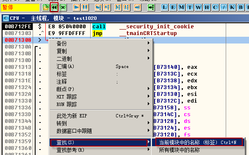
Task: Choose 当前模块中的名称 (标签) submenu entry
Action: (x=199, y=142)
